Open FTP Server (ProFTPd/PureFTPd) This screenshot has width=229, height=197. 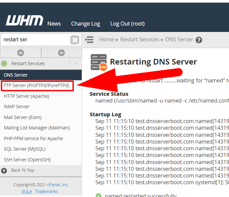[x=37, y=85]
